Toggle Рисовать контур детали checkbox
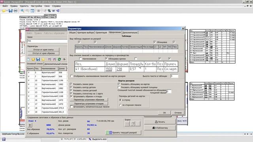The height and width of the screenshot is (142, 253). [x=71, y=87]
